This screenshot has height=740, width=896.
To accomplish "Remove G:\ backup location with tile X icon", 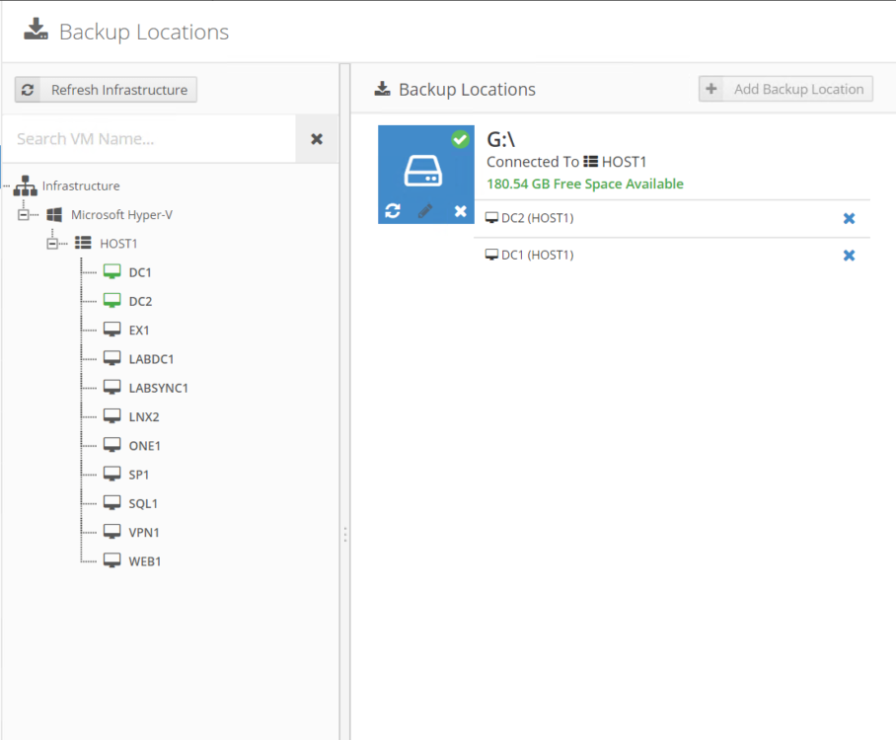I will (461, 211).
